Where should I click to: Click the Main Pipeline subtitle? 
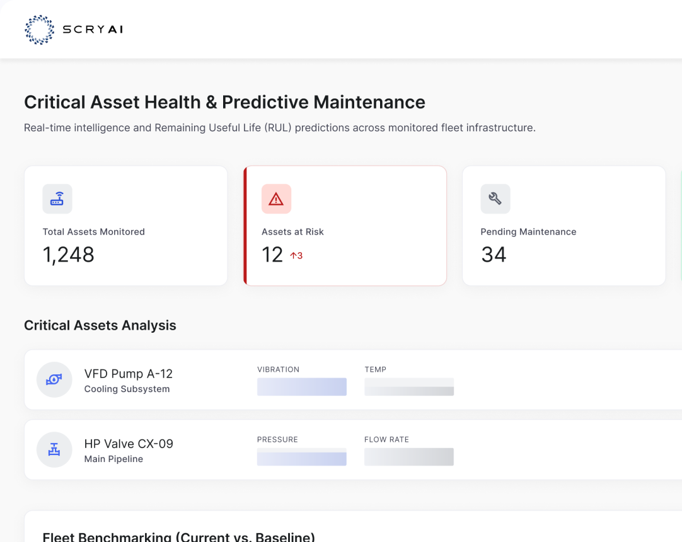tap(113, 459)
